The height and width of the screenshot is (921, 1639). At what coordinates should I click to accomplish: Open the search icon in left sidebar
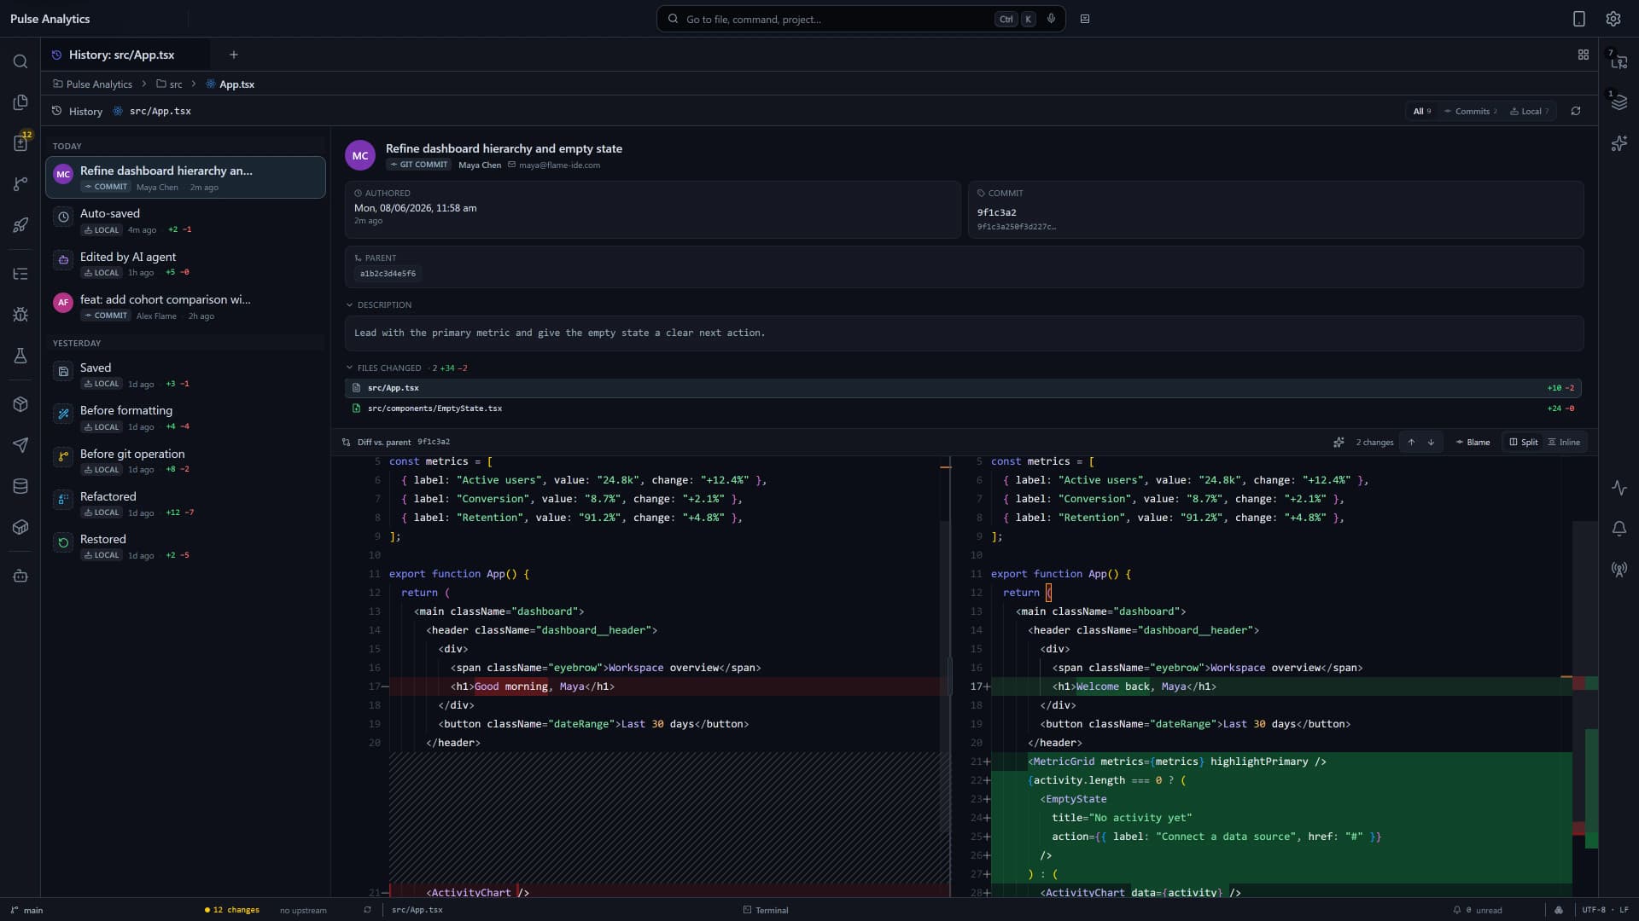click(20, 61)
